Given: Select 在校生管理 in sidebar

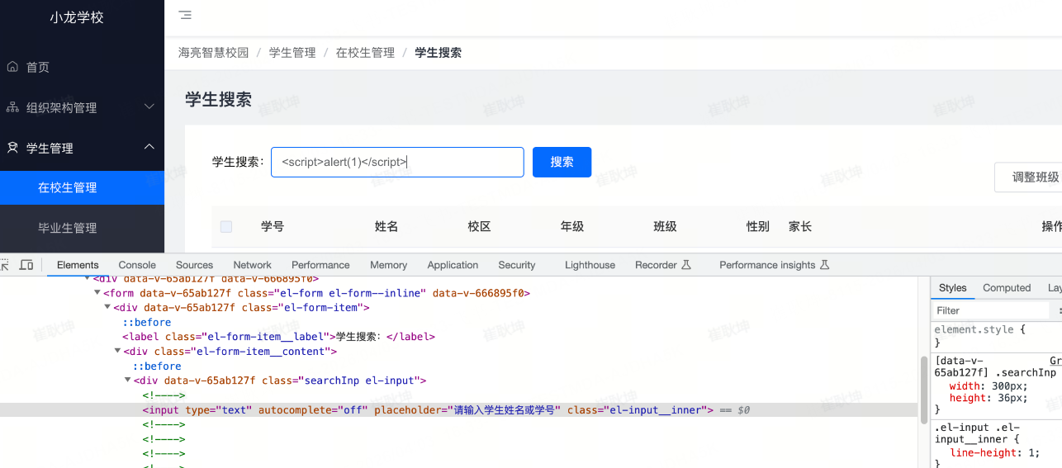Looking at the screenshot, I should [82, 187].
